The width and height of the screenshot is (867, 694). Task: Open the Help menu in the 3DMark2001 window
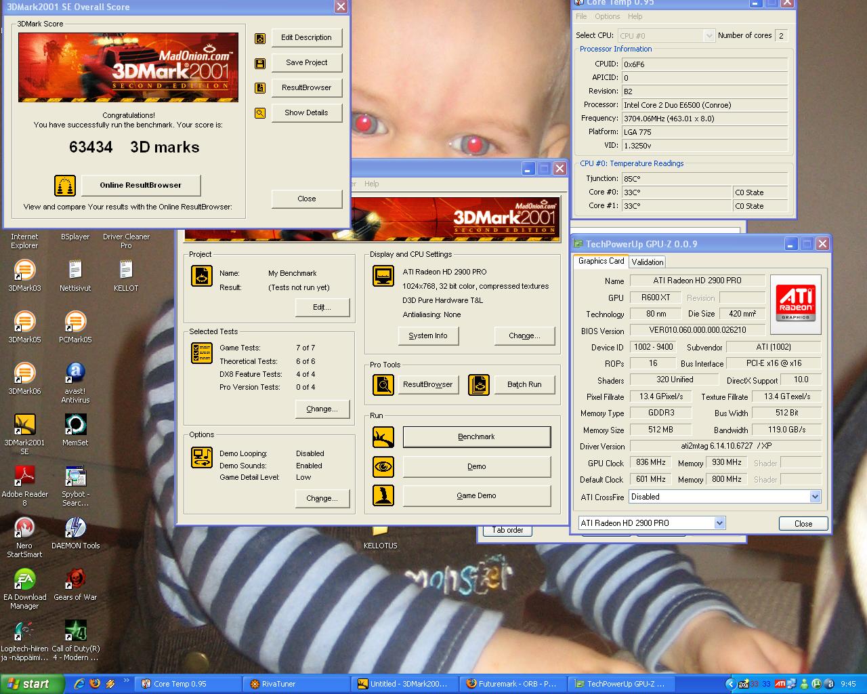(372, 184)
